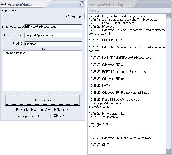This screenshot has width=172, height=155.
Task: Hide the log with Skrýt log button
Action: coord(73,16)
